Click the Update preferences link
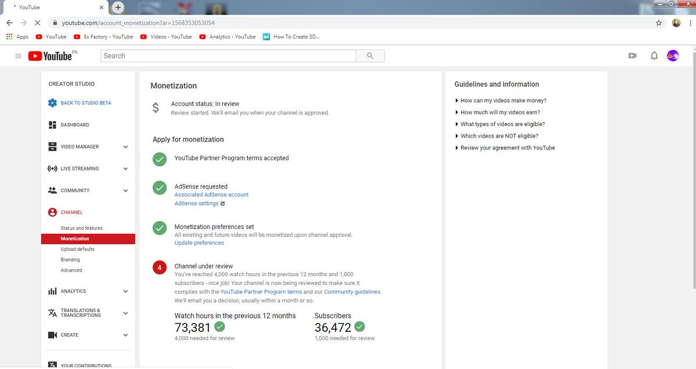This screenshot has height=369, width=696. (x=199, y=243)
